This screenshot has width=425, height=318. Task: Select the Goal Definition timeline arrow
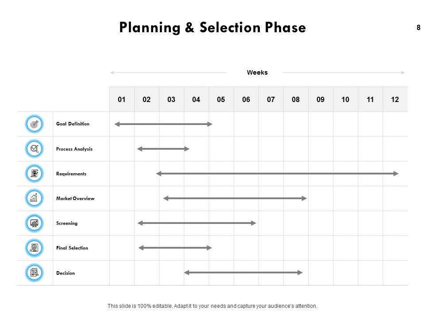[x=163, y=124]
